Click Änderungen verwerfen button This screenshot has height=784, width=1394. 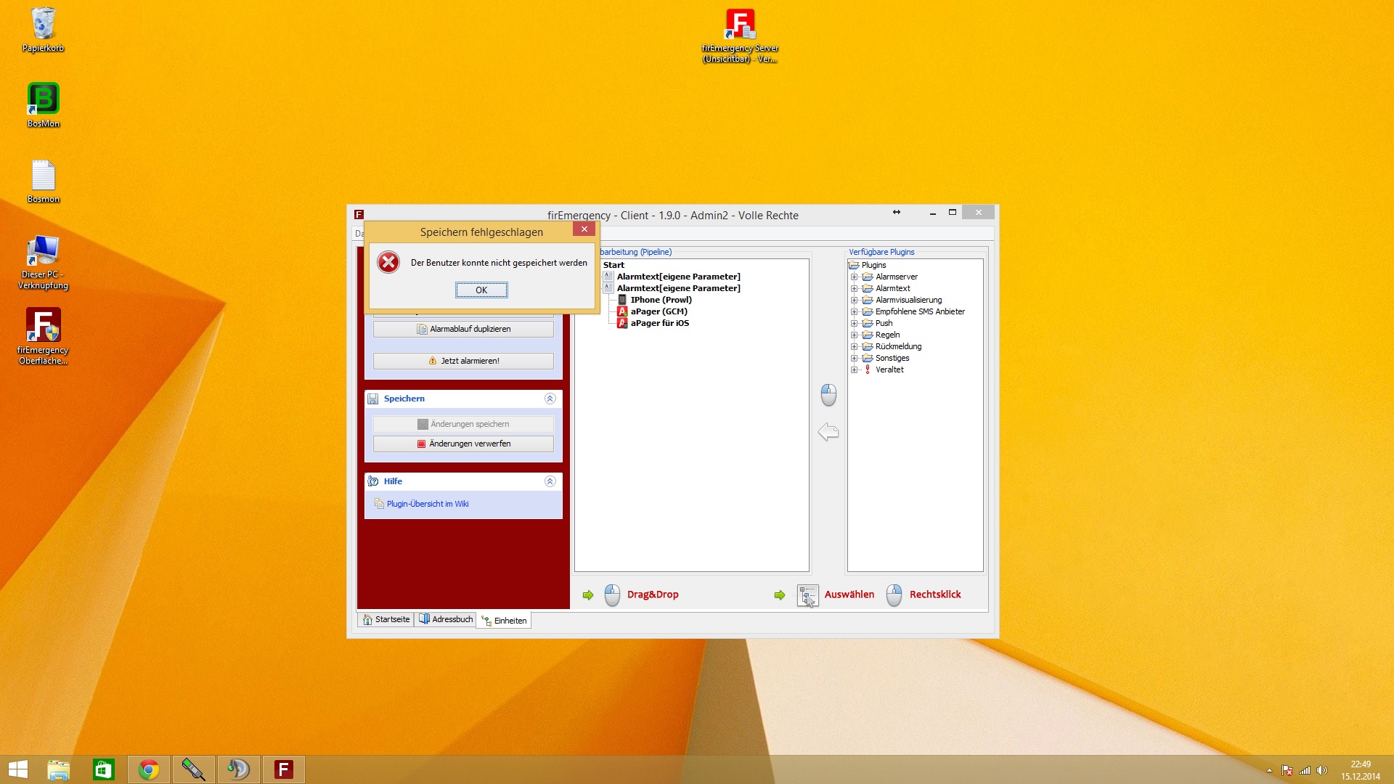(x=463, y=444)
